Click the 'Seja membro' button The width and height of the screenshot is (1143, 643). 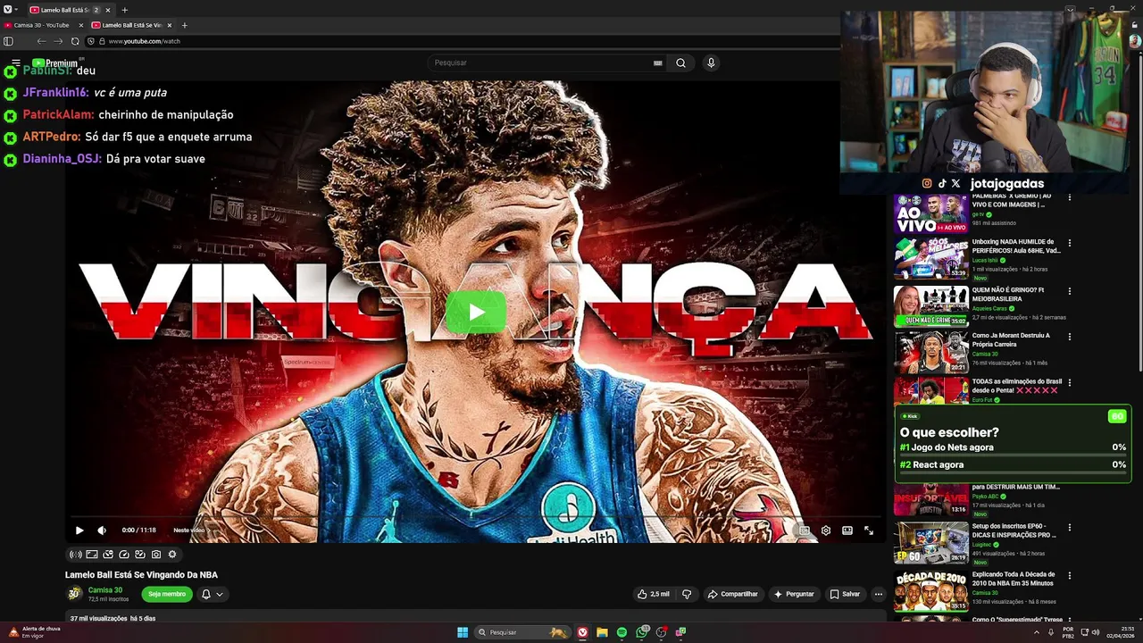click(167, 594)
